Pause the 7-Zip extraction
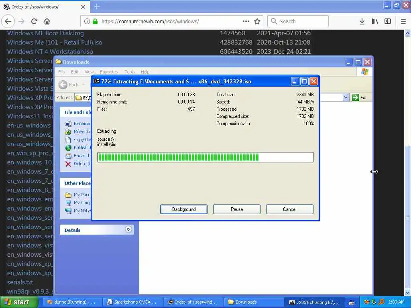This screenshot has width=411, height=308. pyautogui.click(x=237, y=209)
